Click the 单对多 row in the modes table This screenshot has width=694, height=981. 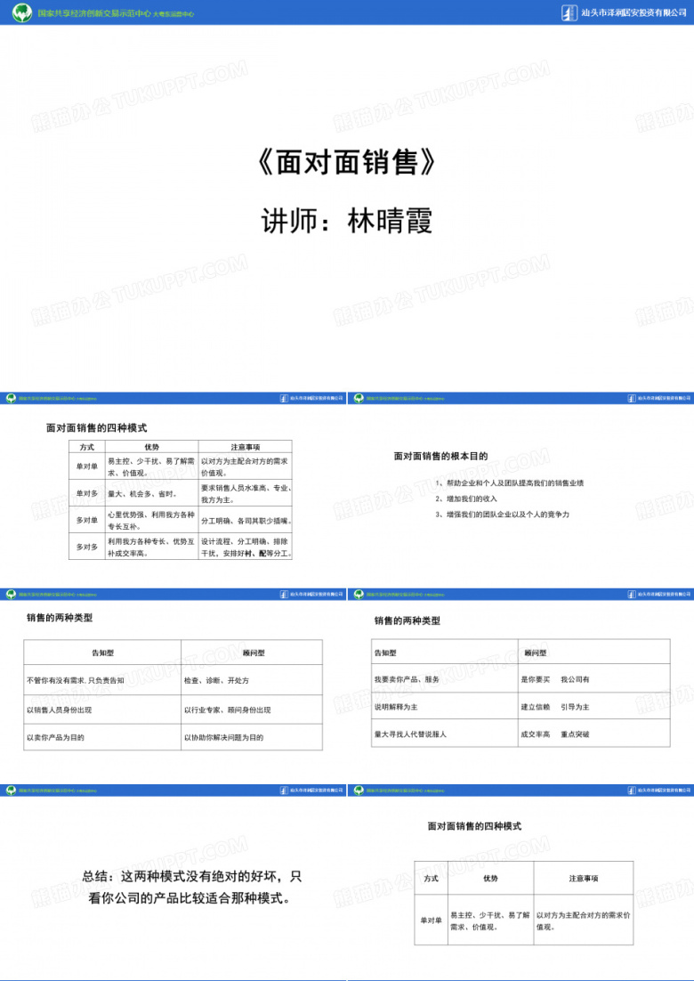[x=180, y=493]
